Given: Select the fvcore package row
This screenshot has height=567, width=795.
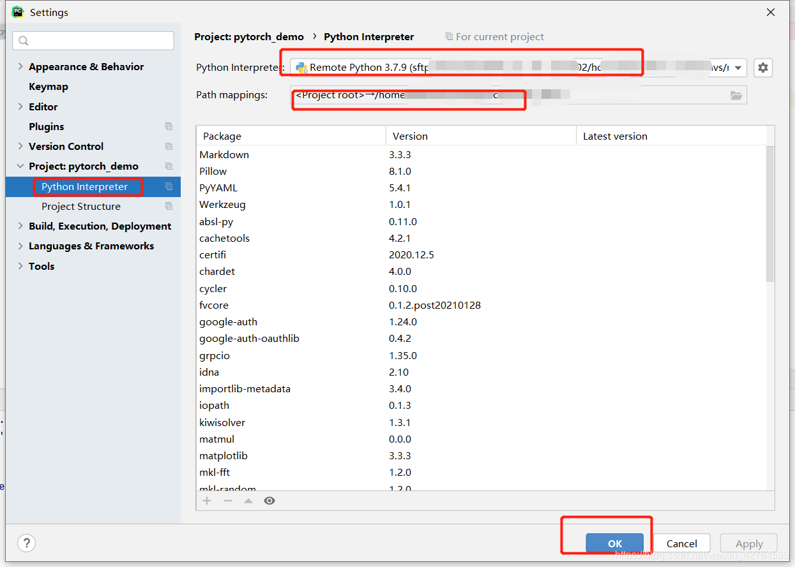Looking at the screenshot, I should coord(481,305).
